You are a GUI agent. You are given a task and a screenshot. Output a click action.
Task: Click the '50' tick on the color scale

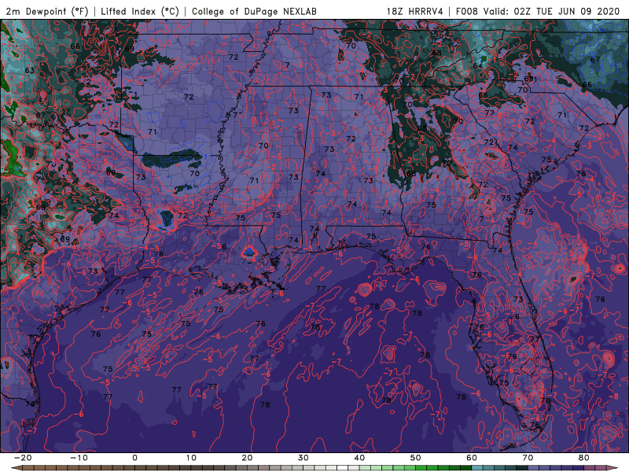click(416, 458)
